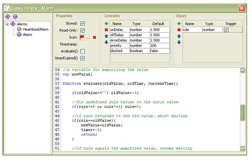Move the constant up with the blue arrow
Image resolution: width=252 pixels, height=161 pixels.
coord(106,36)
